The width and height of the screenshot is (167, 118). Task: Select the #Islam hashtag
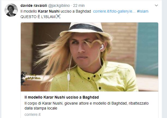(x=143, y=11)
